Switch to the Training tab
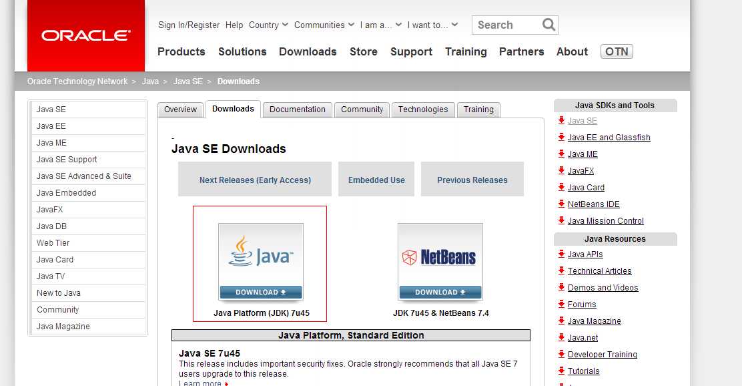The width and height of the screenshot is (742, 386). (478, 110)
